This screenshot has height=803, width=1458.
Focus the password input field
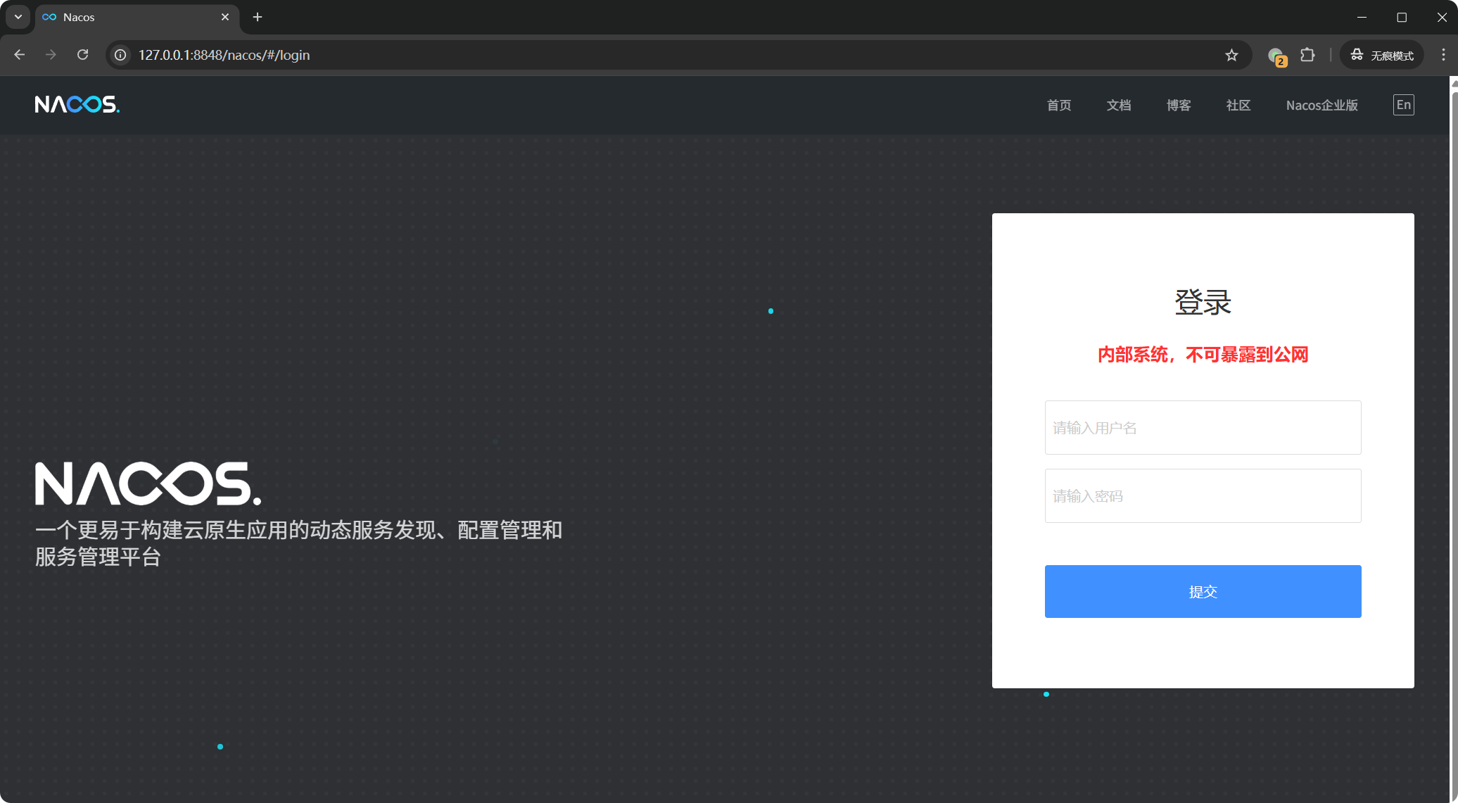1203,496
